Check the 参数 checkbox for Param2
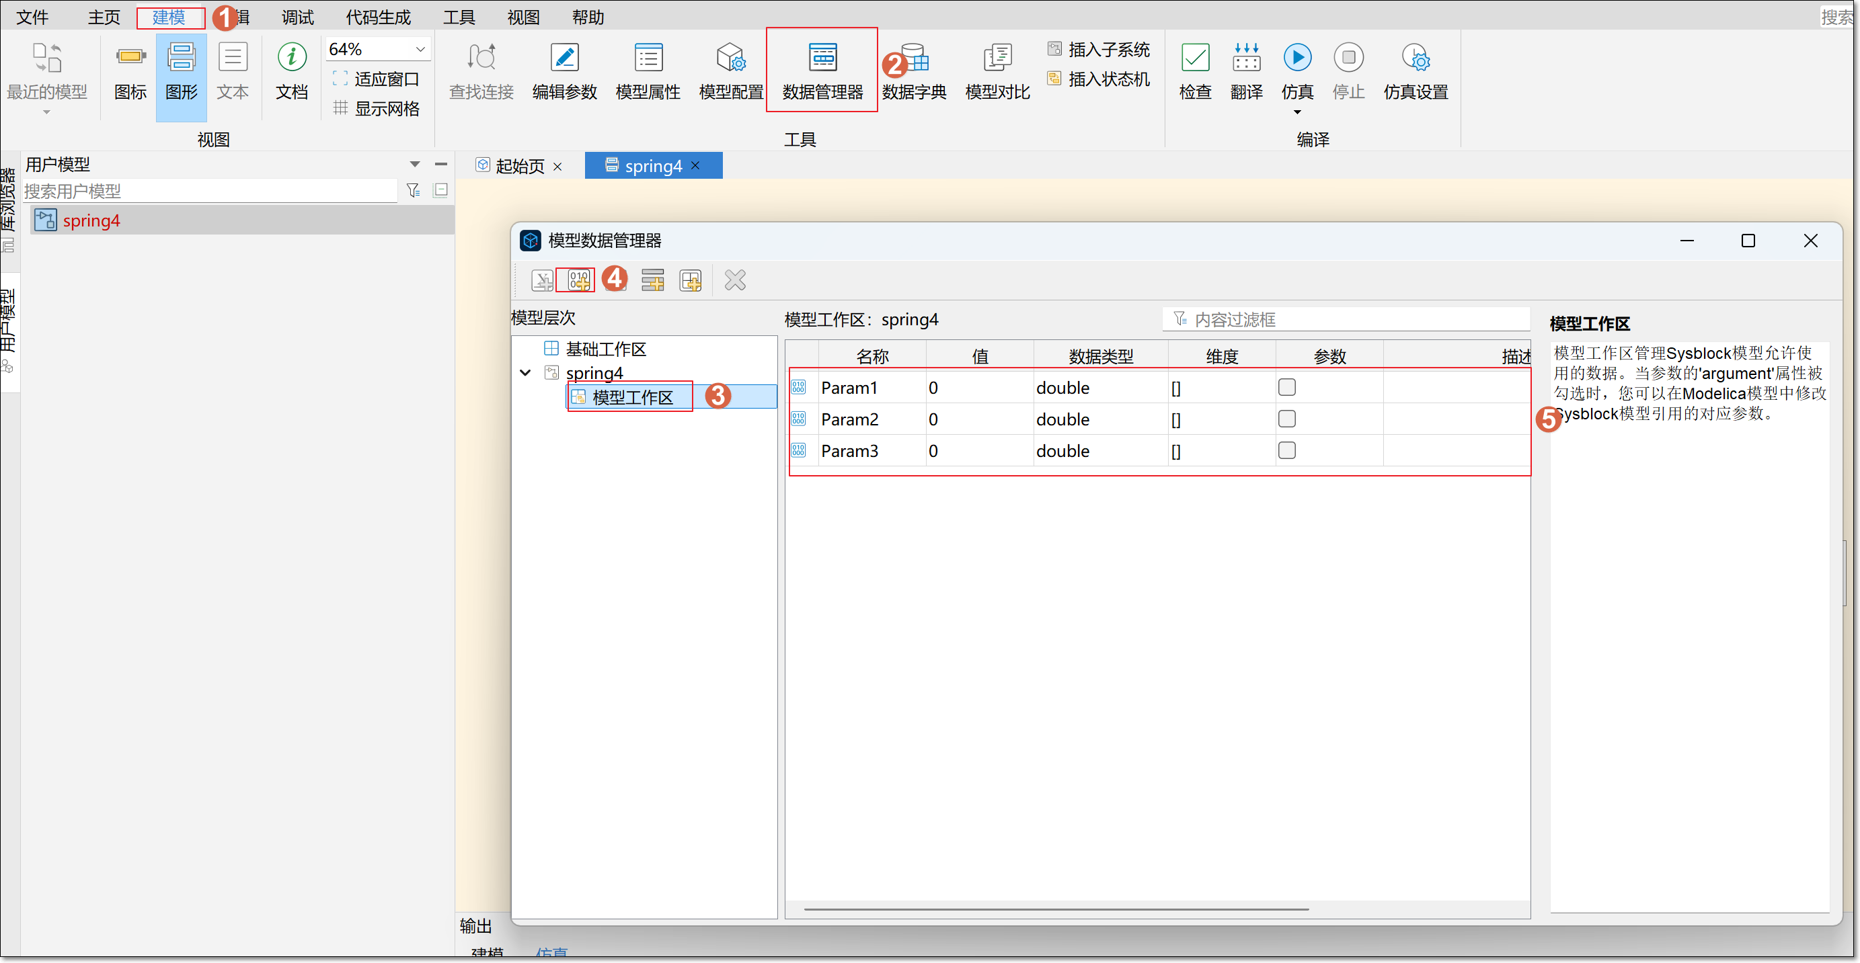This screenshot has width=1860, height=963. [x=1286, y=419]
